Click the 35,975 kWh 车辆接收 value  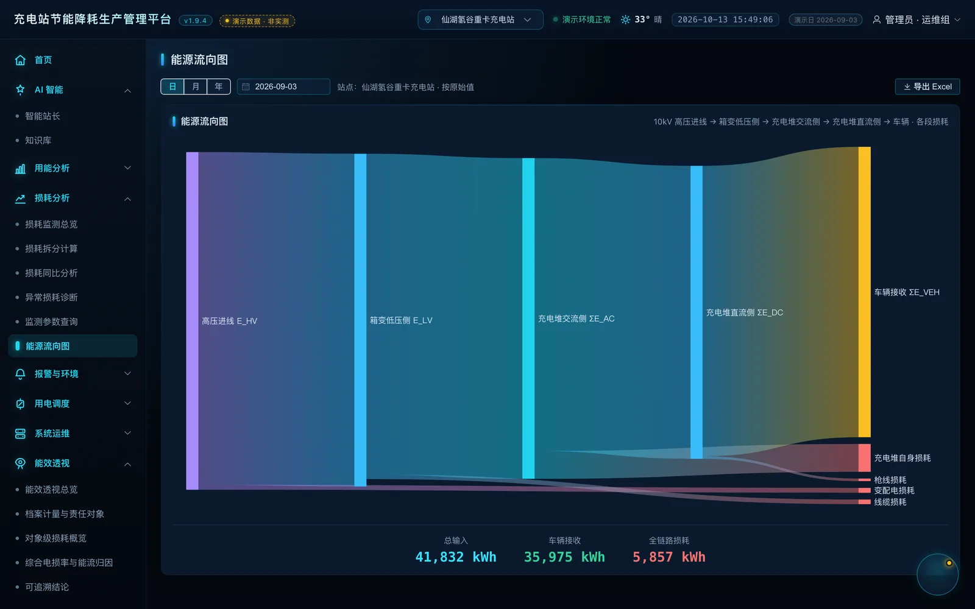click(x=564, y=557)
